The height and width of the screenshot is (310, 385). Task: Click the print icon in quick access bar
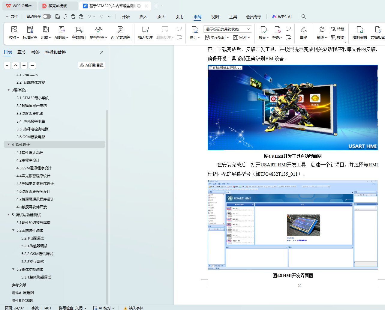(73, 16)
